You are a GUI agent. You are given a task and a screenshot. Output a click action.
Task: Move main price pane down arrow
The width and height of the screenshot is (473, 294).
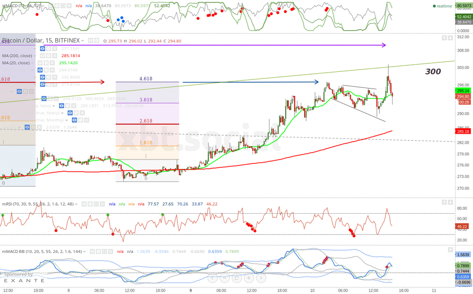tap(451, 38)
